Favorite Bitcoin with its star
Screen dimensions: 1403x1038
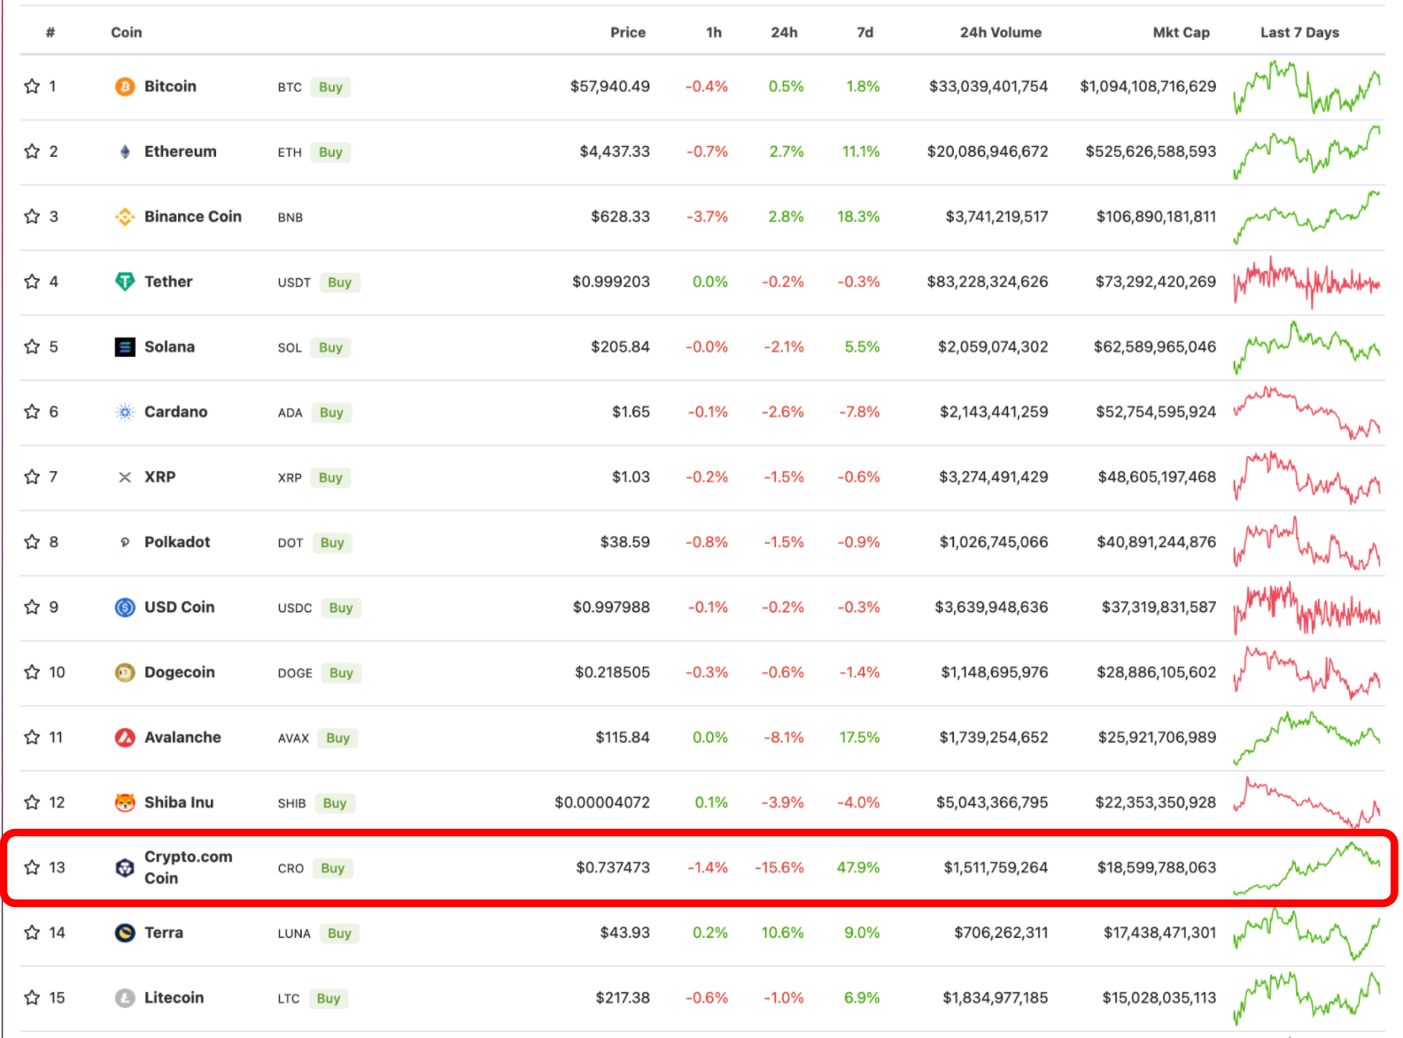[x=32, y=86]
